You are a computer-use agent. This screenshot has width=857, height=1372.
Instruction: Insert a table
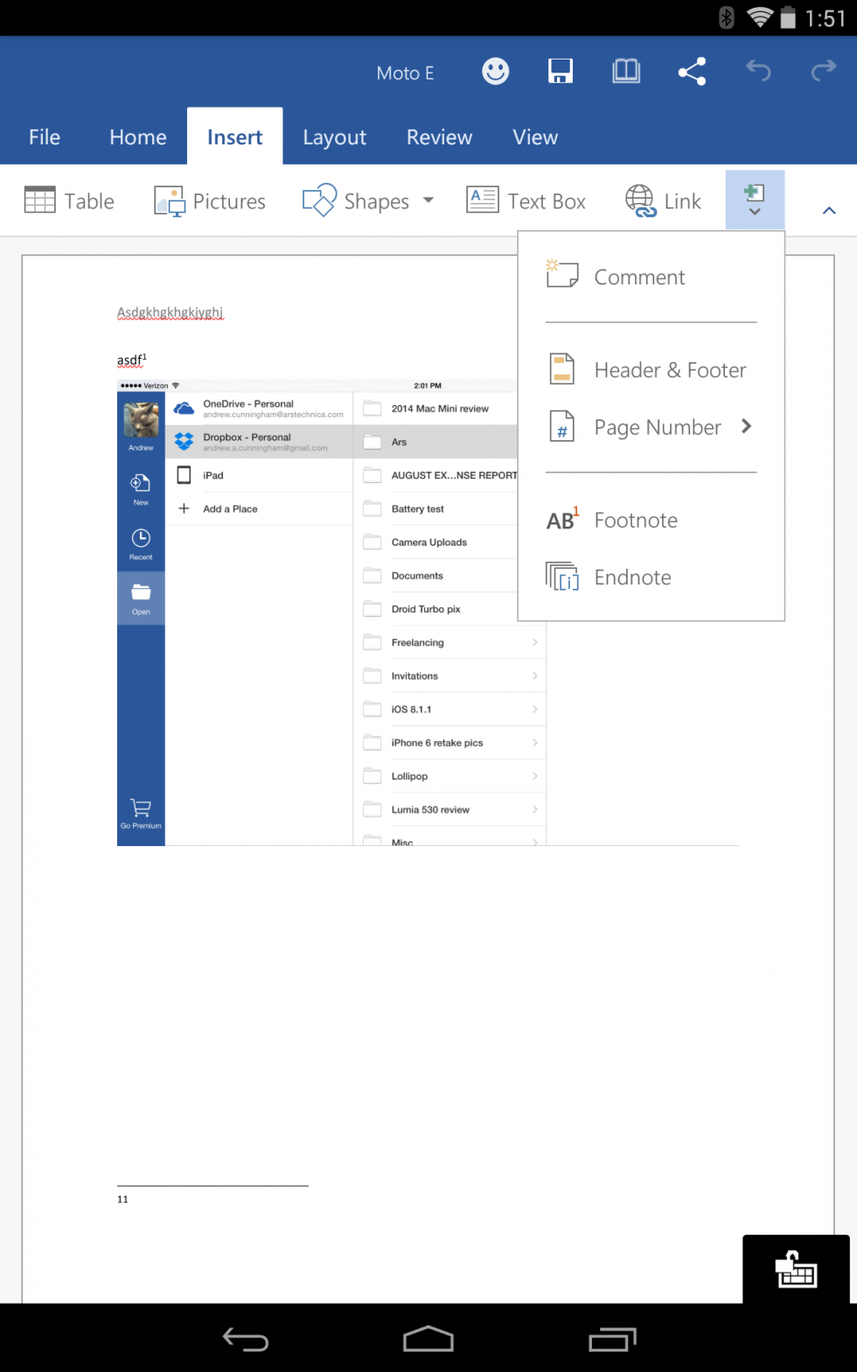(69, 201)
